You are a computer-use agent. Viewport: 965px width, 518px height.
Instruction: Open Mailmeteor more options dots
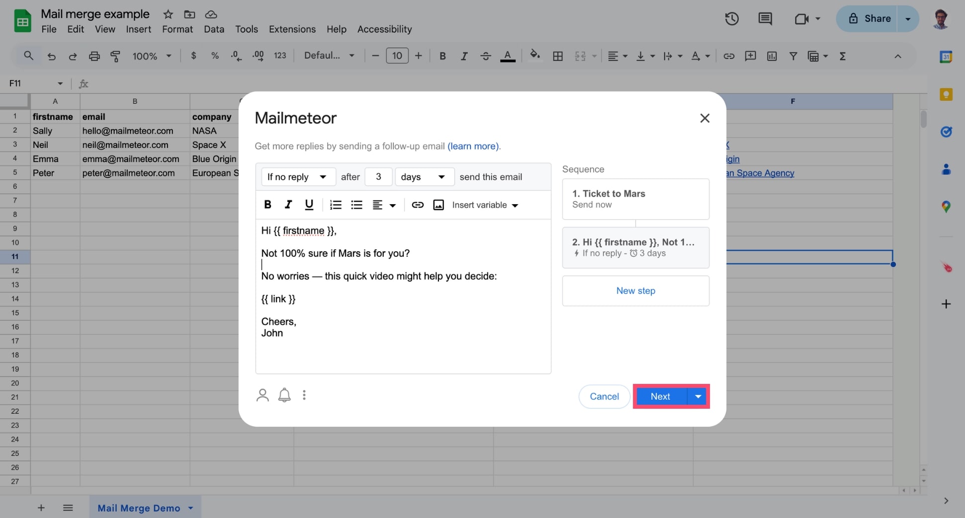304,395
